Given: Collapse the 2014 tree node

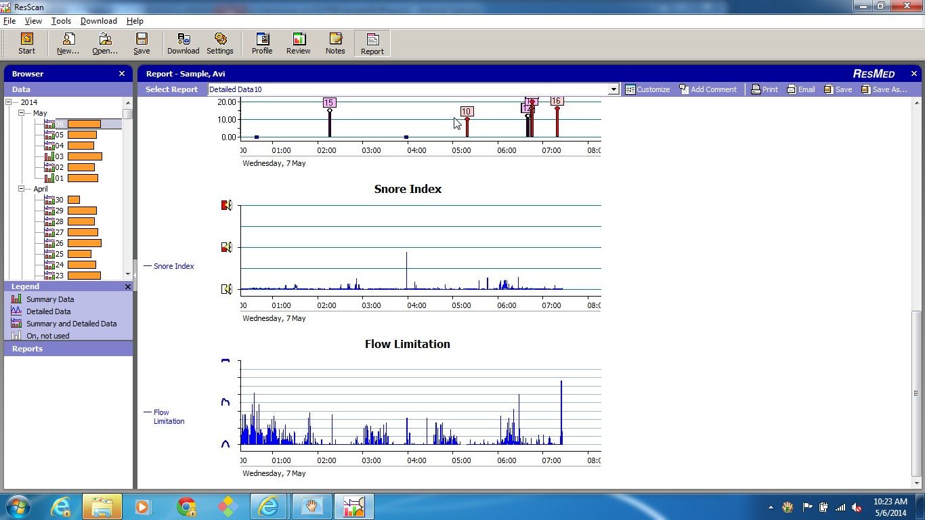Looking at the screenshot, I should click(9, 102).
